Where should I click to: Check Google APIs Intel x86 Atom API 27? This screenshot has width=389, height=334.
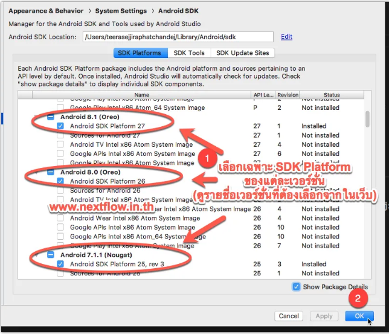click(60, 153)
